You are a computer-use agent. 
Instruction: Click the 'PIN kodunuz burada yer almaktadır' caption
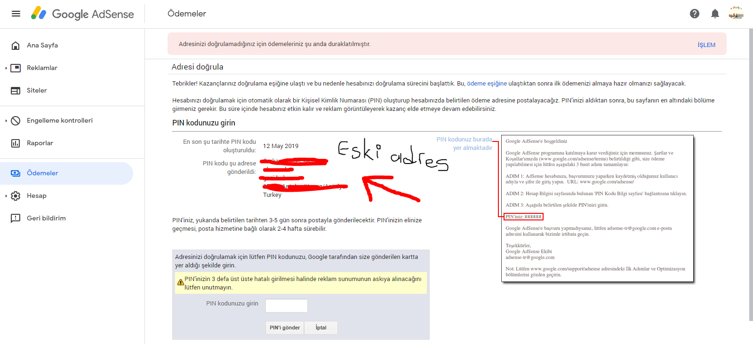tap(464, 144)
